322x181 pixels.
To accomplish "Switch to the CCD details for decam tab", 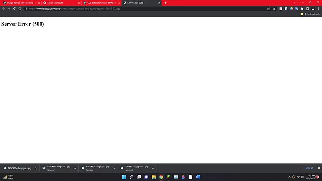I will pos(101,3).
